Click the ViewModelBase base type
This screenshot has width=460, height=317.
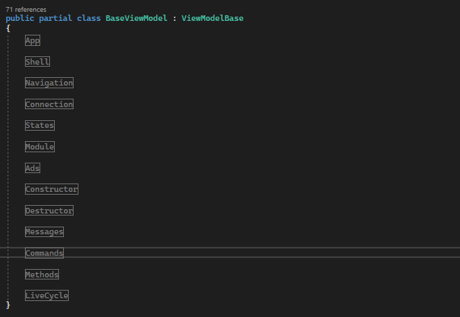[212, 18]
